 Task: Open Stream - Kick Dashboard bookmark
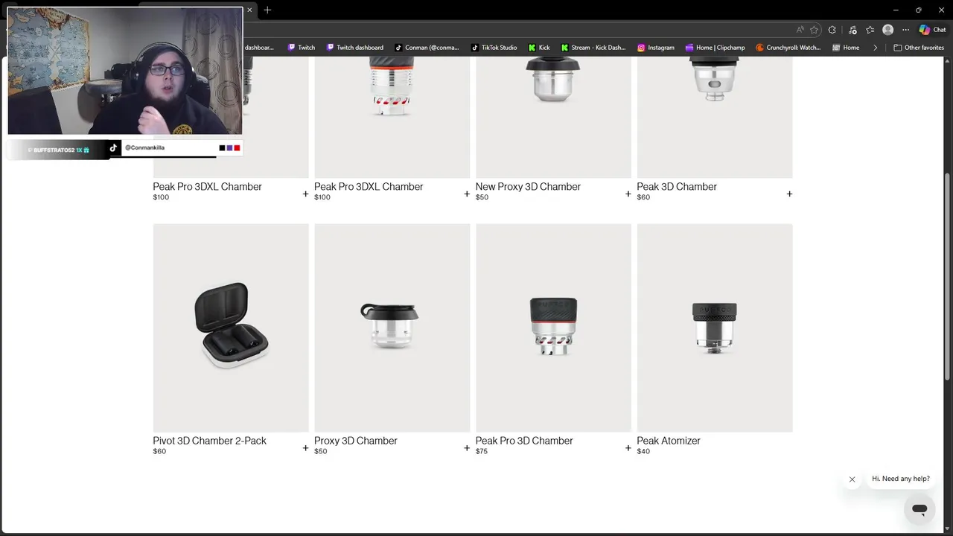(593, 48)
